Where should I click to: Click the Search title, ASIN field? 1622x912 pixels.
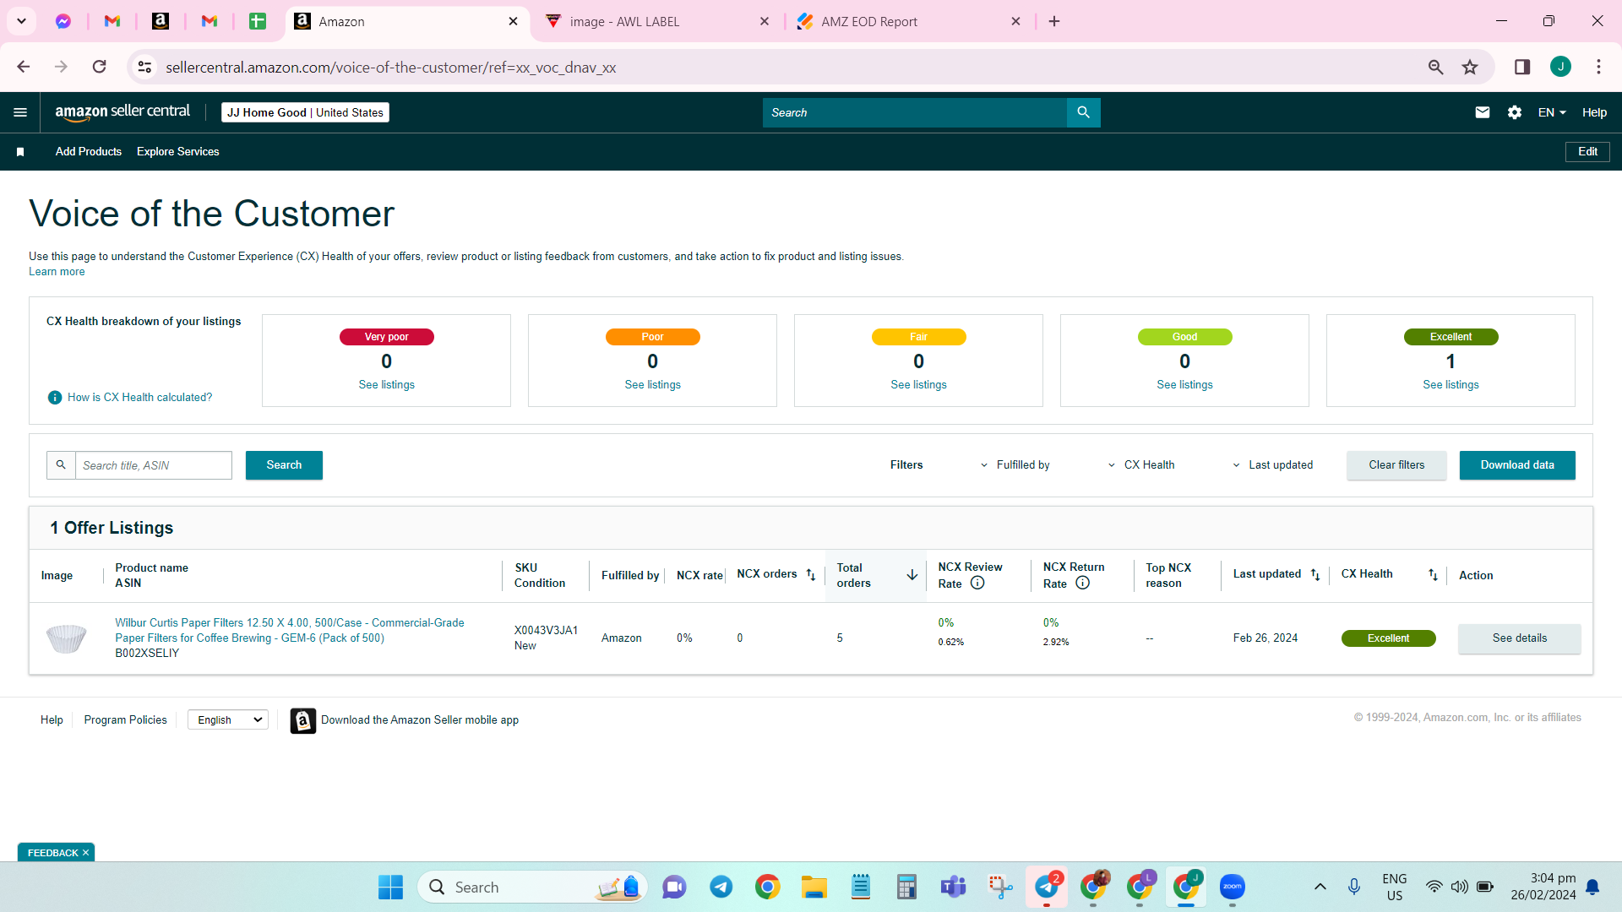click(x=153, y=465)
